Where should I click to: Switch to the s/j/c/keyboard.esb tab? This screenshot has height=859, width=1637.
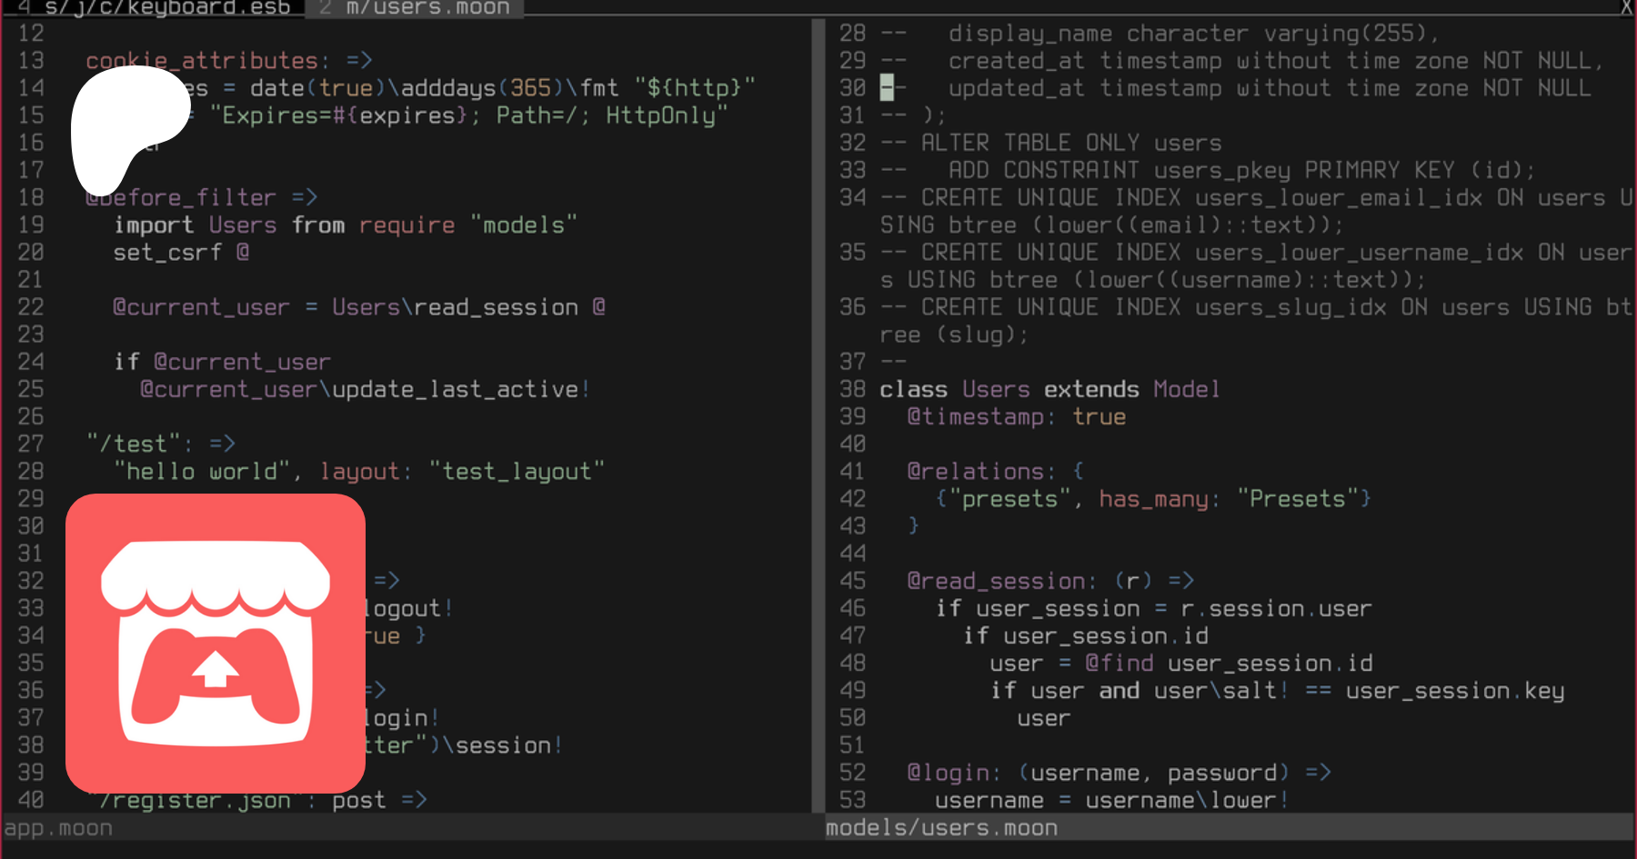click(x=155, y=8)
